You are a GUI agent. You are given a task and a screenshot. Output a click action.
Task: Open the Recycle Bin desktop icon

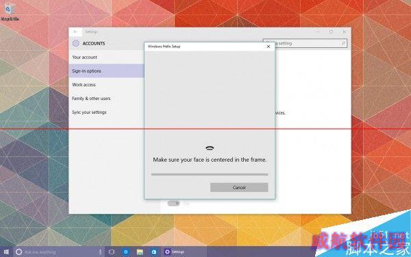point(10,12)
